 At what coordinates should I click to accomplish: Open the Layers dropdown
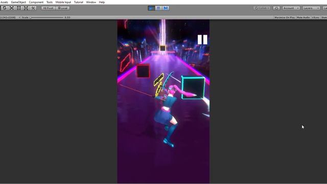pos(311,8)
